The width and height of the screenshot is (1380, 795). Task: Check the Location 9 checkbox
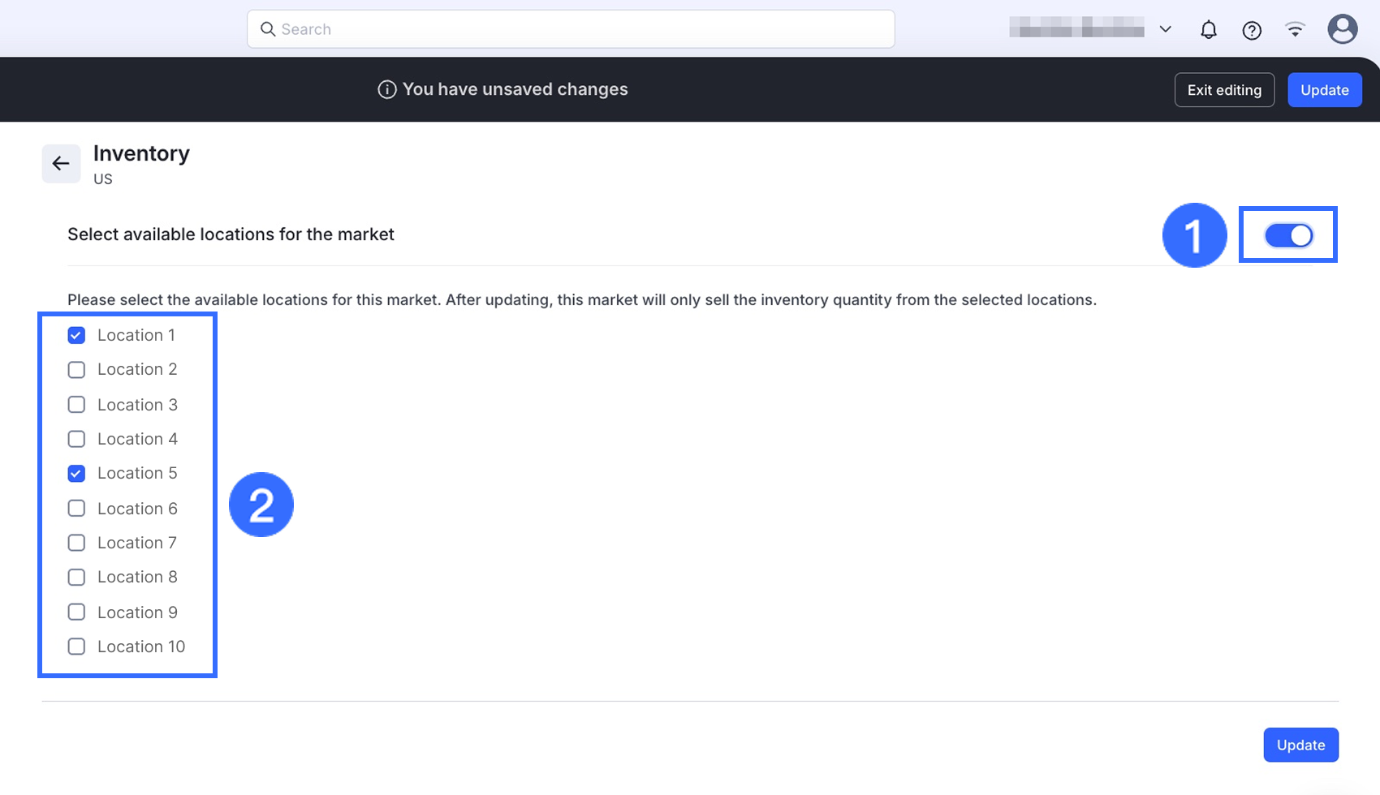(x=76, y=612)
